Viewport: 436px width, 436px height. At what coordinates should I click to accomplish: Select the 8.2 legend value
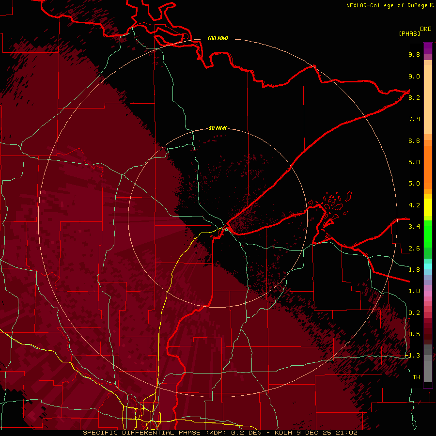point(414,97)
